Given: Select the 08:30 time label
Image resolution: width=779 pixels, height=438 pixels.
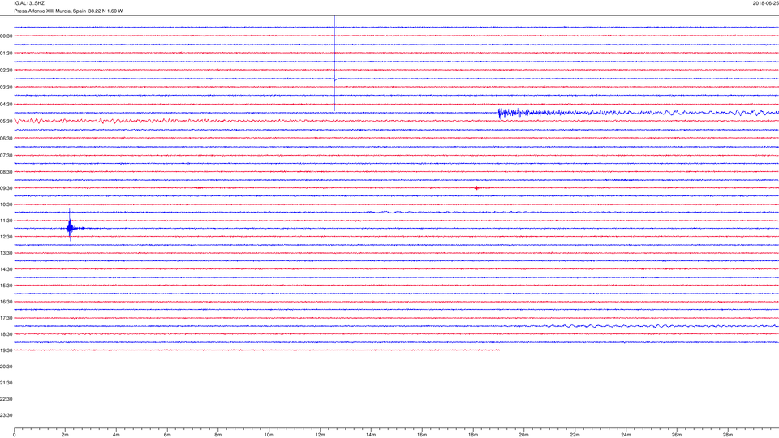Looking at the screenshot, I should [6, 172].
